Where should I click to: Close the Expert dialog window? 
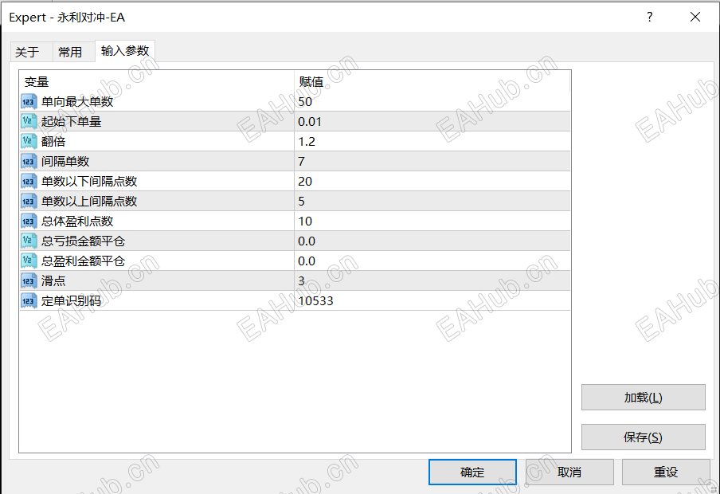click(695, 17)
